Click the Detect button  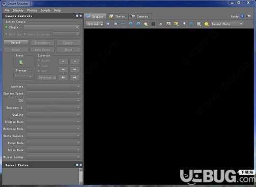pos(16,43)
